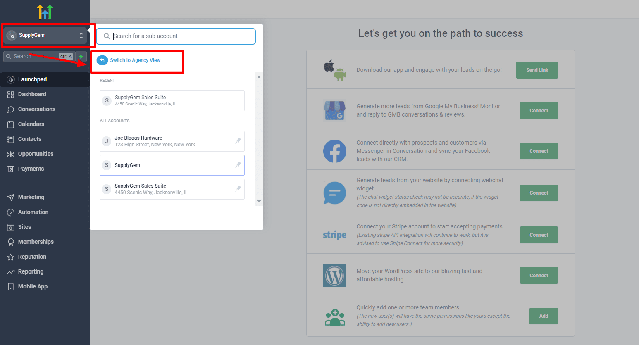Click Connect for webchat widget
The image size is (639, 345).
coord(539,193)
